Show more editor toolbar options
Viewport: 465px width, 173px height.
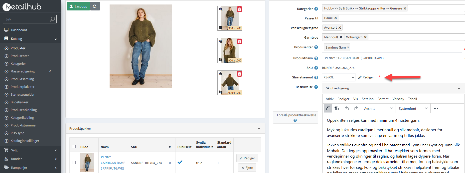tap(436, 108)
